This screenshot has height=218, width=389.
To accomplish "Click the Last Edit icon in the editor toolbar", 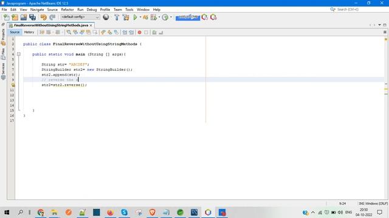I will click(x=42, y=32).
